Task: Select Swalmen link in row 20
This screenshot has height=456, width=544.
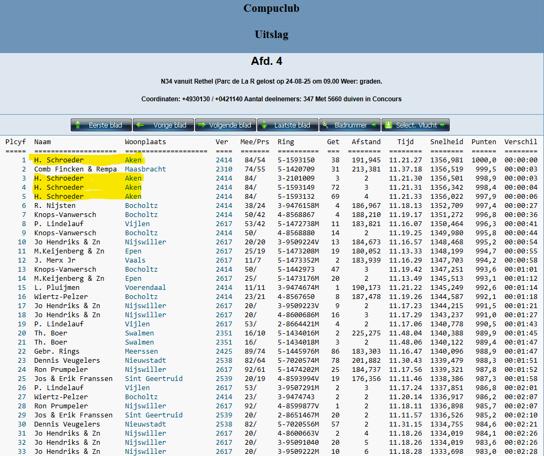Action: coord(139,333)
